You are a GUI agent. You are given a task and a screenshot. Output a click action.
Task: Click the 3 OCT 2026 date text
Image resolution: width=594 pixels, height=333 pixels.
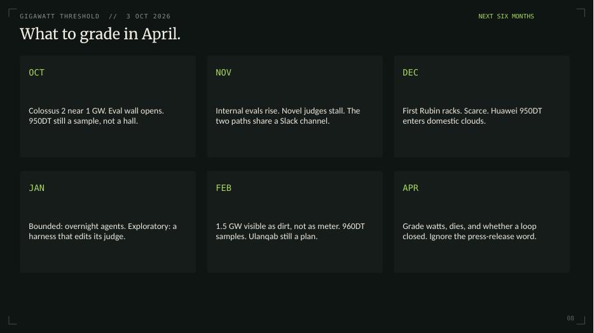pos(149,16)
